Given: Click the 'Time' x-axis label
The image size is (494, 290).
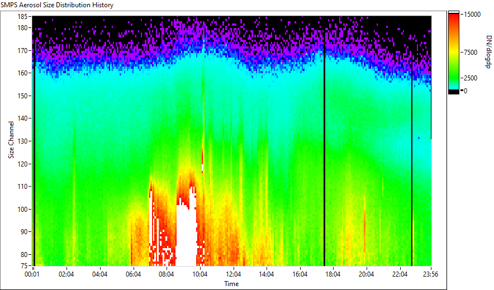Looking at the screenshot, I should [231, 284].
